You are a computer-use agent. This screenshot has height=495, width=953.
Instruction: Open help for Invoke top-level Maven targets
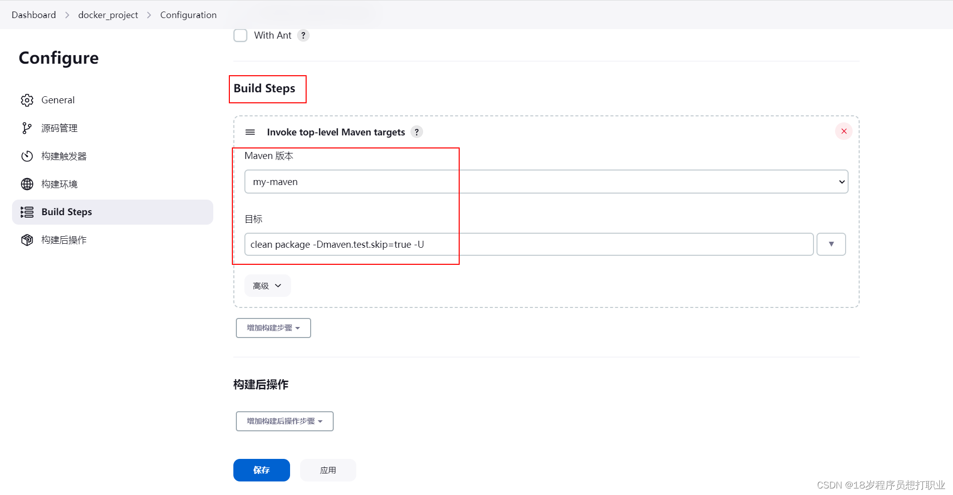(x=417, y=132)
